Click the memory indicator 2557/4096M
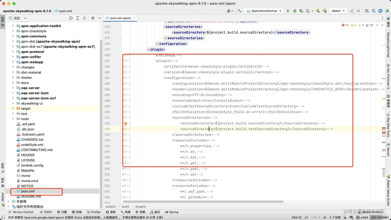 (x=380, y=217)
